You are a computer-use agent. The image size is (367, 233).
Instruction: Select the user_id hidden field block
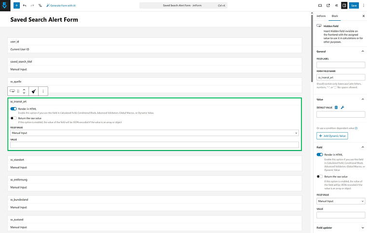coord(154,45)
